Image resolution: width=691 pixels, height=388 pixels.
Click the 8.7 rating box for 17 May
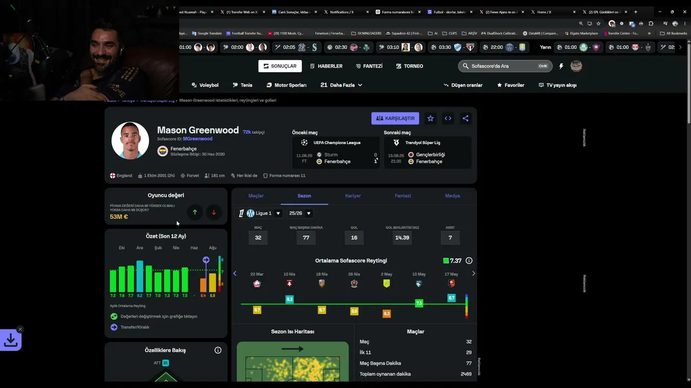point(451,298)
